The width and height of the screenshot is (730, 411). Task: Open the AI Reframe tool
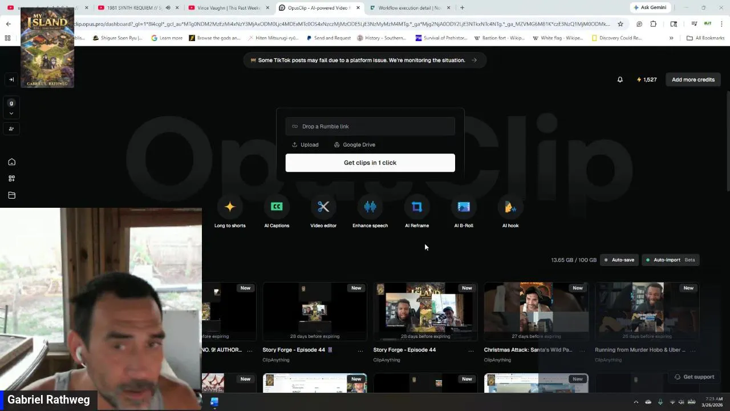[x=417, y=213]
